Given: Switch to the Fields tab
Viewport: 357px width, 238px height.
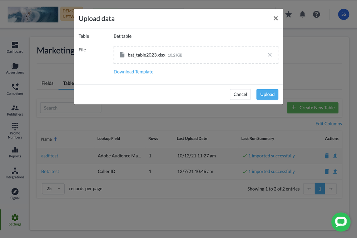Looking at the screenshot, I should (47, 83).
